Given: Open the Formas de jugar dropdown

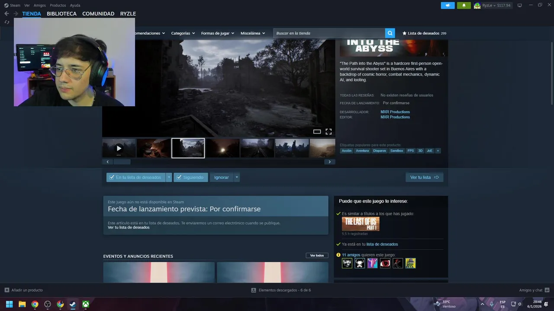Looking at the screenshot, I should pyautogui.click(x=217, y=33).
